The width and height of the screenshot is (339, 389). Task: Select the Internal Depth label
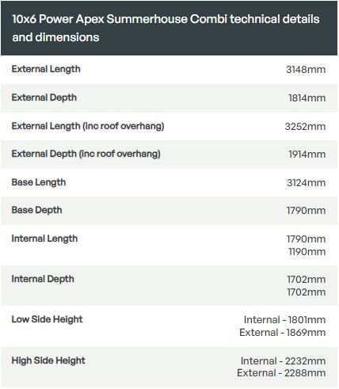[43, 279]
